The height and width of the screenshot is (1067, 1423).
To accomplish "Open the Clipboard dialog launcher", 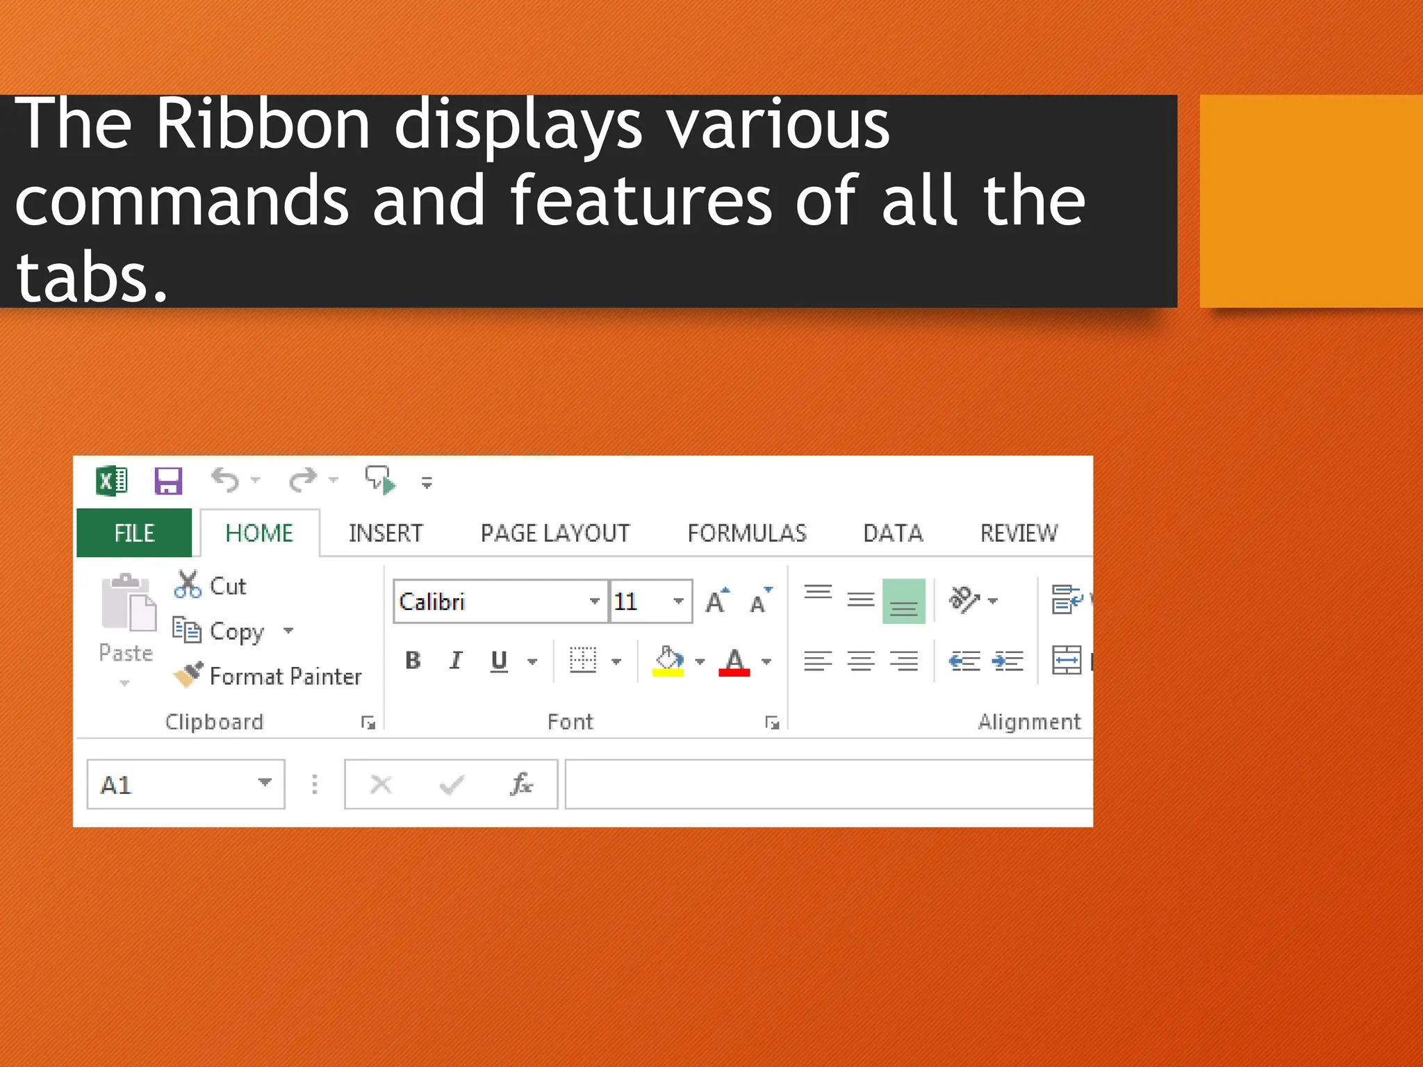I will tap(368, 723).
